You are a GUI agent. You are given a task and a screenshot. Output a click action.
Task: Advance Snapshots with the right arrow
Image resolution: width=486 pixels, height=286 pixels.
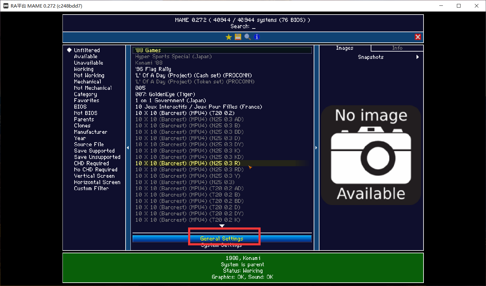418,57
